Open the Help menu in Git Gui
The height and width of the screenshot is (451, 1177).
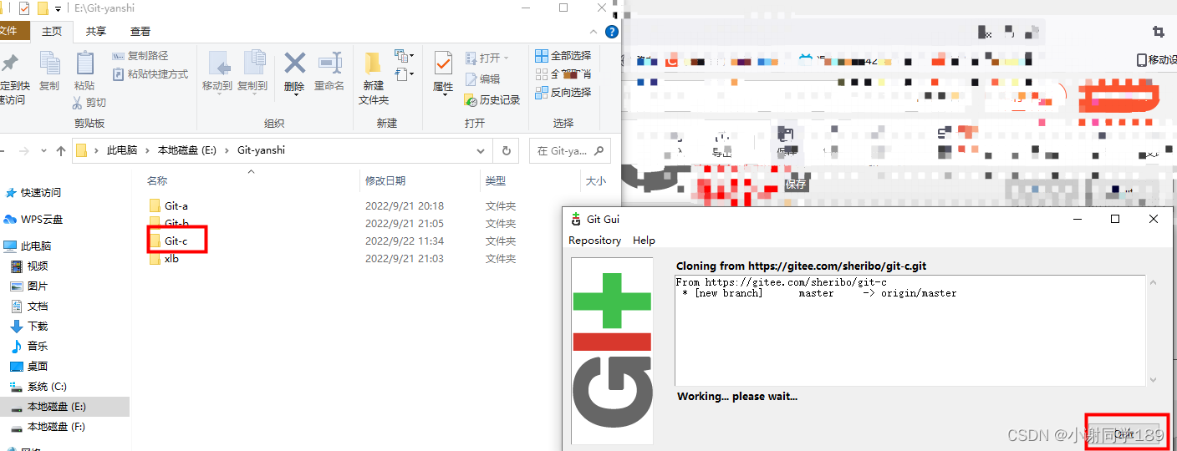[644, 240]
